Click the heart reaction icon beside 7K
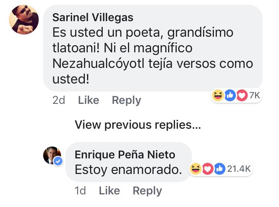 coord(242,95)
